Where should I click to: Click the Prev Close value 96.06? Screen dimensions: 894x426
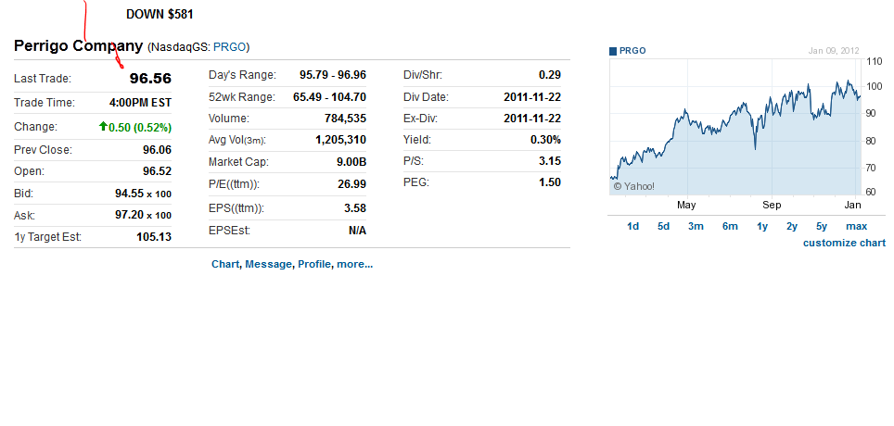(157, 150)
